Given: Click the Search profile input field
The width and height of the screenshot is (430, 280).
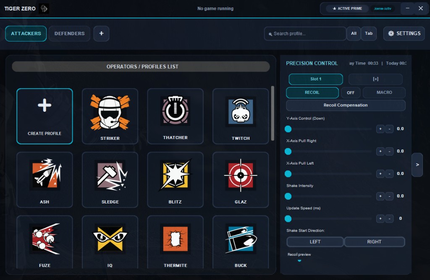Looking at the screenshot, I should pyautogui.click(x=305, y=33).
